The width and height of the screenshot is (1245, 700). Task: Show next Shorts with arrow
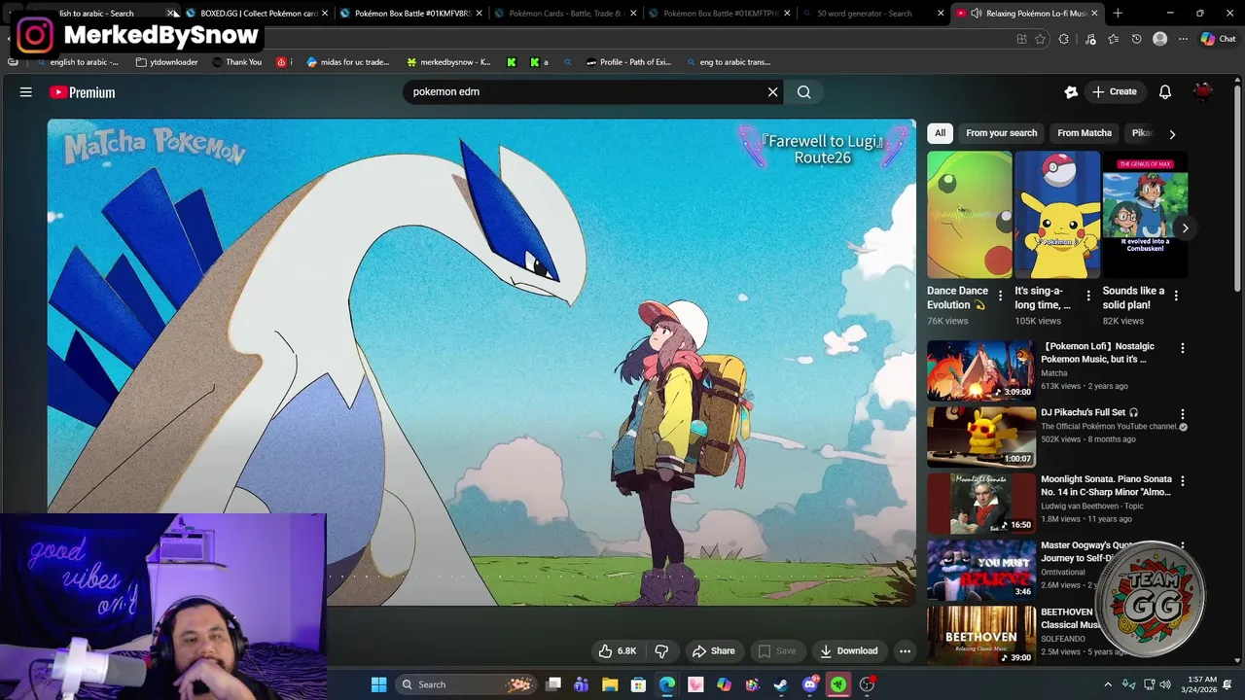1185,227
